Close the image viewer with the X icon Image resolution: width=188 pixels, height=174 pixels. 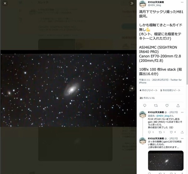5,3
